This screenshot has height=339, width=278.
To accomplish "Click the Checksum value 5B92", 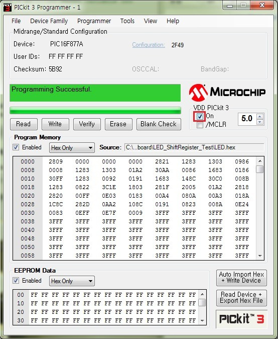I will point(55,69).
